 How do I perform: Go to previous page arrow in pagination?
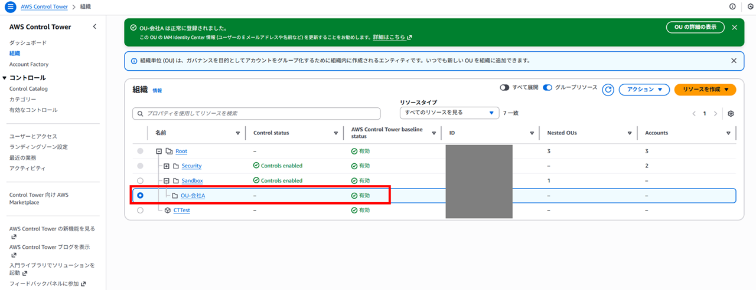point(694,114)
